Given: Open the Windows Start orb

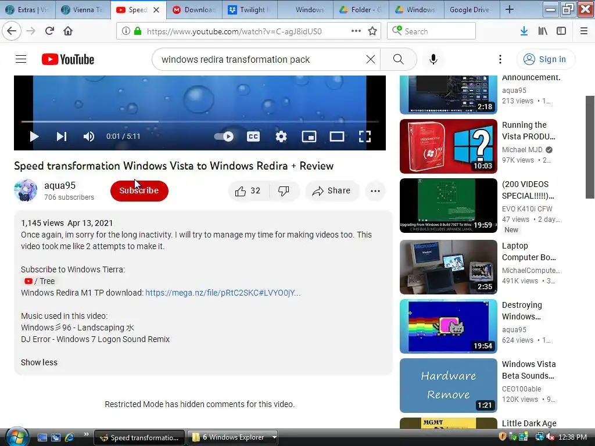Looking at the screenshot, I should click(x=16, y=437).
